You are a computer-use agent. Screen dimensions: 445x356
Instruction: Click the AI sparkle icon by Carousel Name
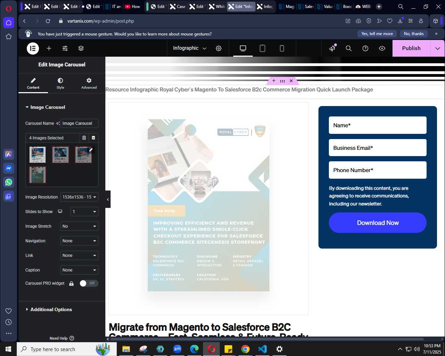(58, 123)
